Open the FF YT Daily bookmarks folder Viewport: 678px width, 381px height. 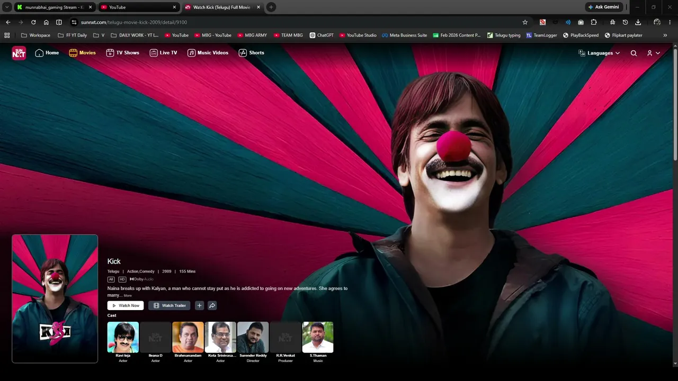point(72,35)
